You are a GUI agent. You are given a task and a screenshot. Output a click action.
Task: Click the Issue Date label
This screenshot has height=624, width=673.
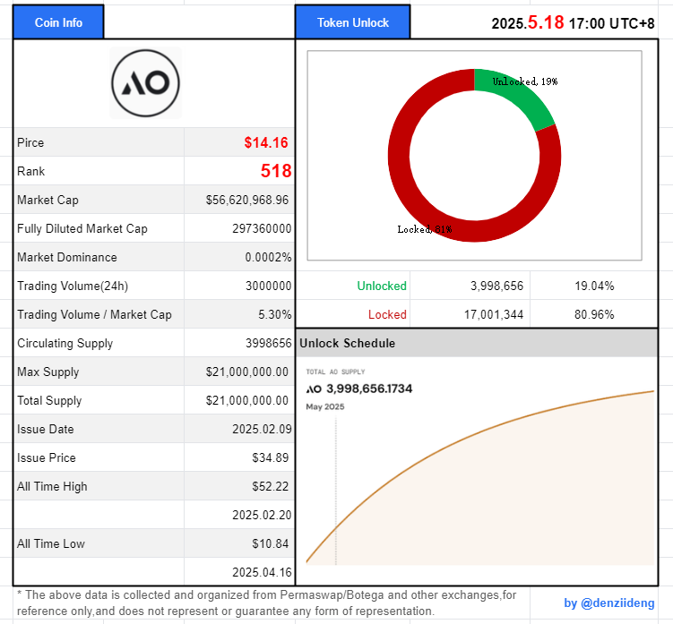point(46,430)
